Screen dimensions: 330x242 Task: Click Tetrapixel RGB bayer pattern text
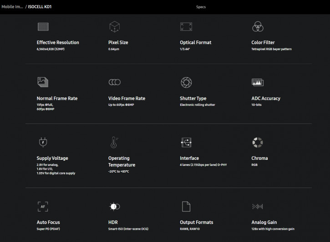[271, 49]
